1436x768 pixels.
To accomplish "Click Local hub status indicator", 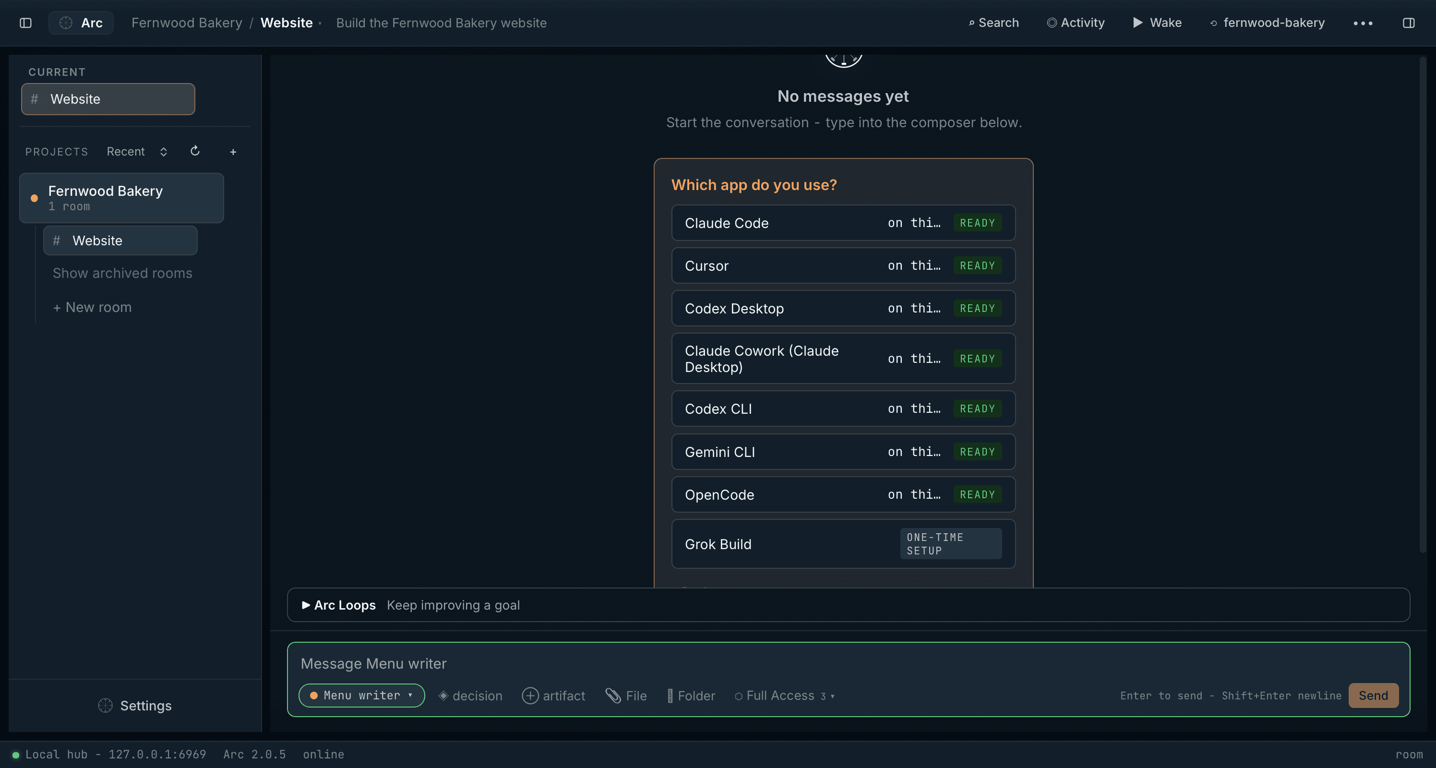I will (109, 754).
